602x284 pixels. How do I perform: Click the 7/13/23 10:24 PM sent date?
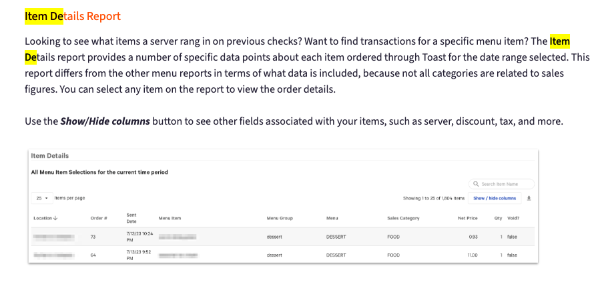pyautogui.click(x=139, y=237)
